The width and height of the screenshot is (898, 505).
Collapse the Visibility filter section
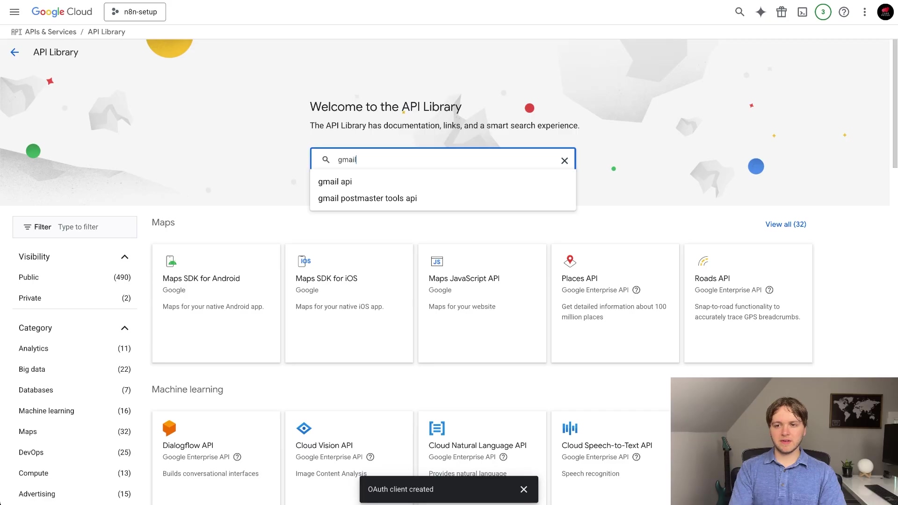point(124,257)
